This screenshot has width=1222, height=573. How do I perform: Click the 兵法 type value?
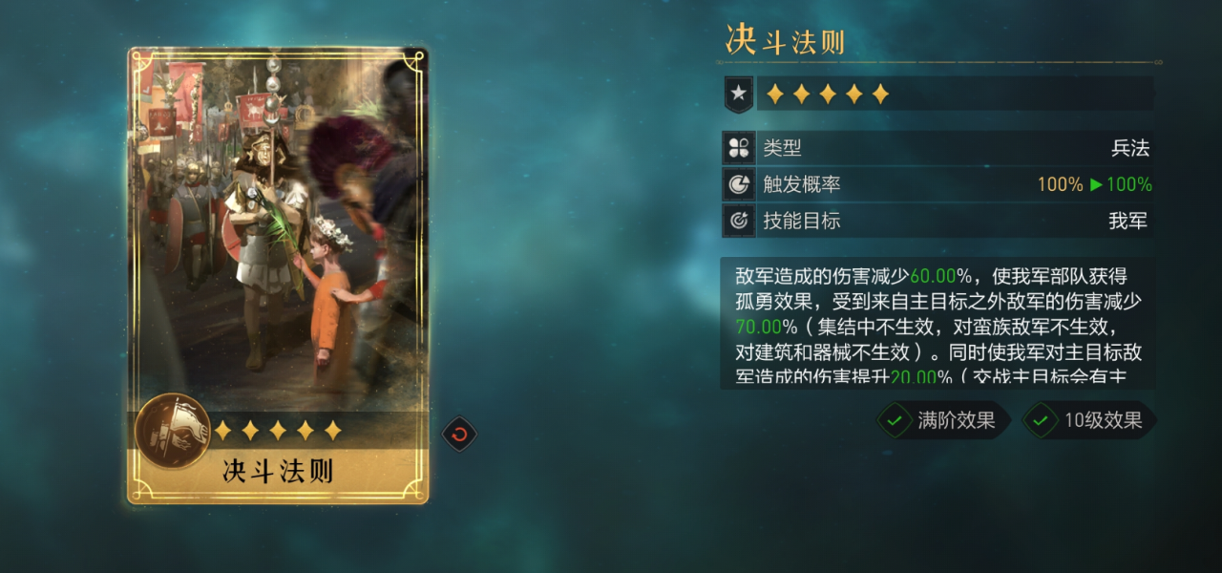click(x=1130, y=148)
